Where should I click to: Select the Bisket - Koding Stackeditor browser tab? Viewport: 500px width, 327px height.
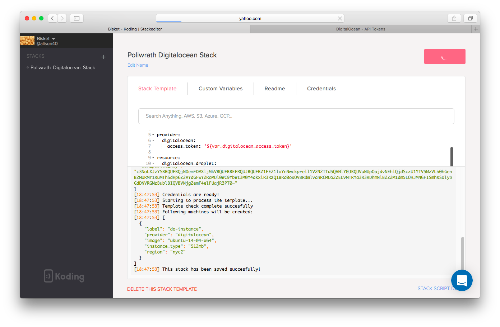click(x=135, y=29)
